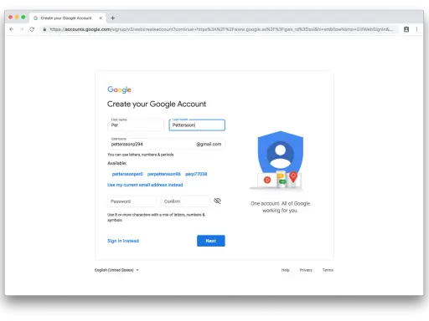Open a new tab with plus icon
Image resolution: width=429 pixels, height=321 pixels.
[x=112, y=18]
